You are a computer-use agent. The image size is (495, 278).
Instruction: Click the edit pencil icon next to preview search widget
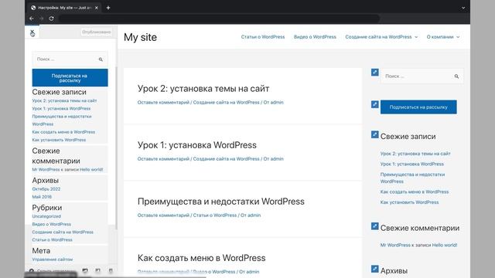[x=374, y=72]
